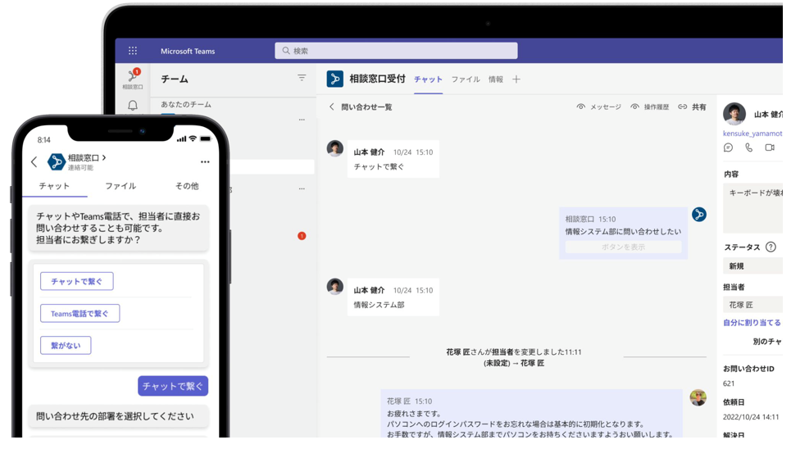Screen dimensions: 791x449
Task: Click the 内容 text field キーボードが壊れ
Action: 753,208
